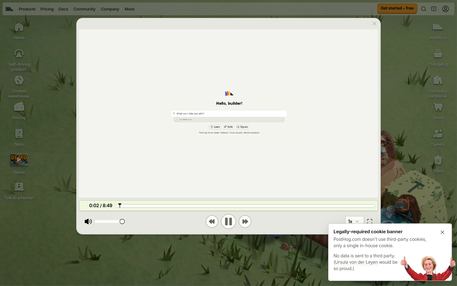Follow the Ursula von der Leyen link
Viewport: 457px width, 286px height.
tap(356, 262)
